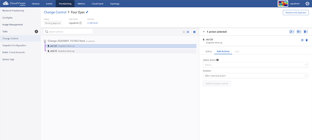
Task: Click the 1 action selected heading
Action: 217,32
